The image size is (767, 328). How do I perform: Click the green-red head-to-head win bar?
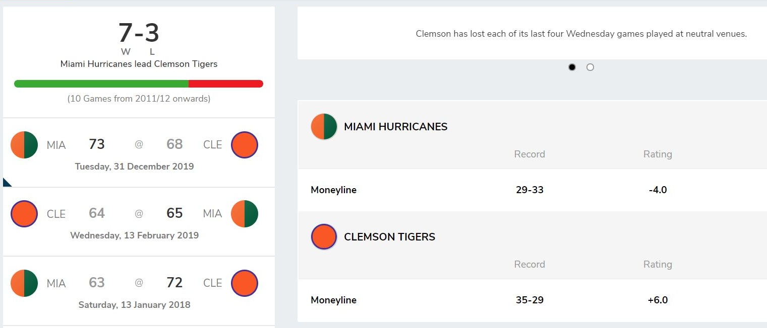pos(138,84)
